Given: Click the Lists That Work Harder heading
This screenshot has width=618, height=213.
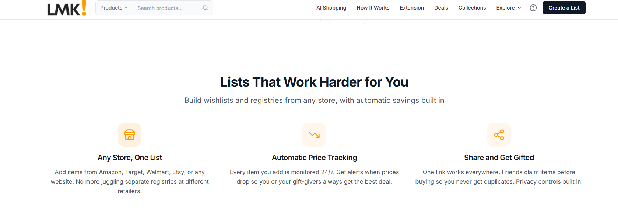Looking at the screenshot, I should click(x=314, y=82).
